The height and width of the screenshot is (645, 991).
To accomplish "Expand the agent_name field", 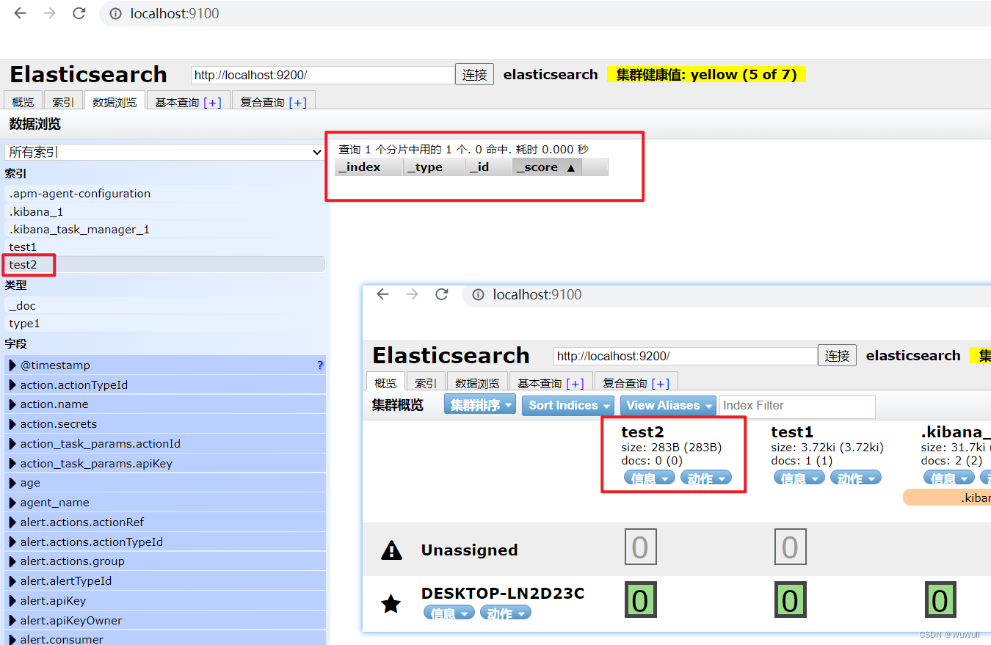I will coord(12,503).
